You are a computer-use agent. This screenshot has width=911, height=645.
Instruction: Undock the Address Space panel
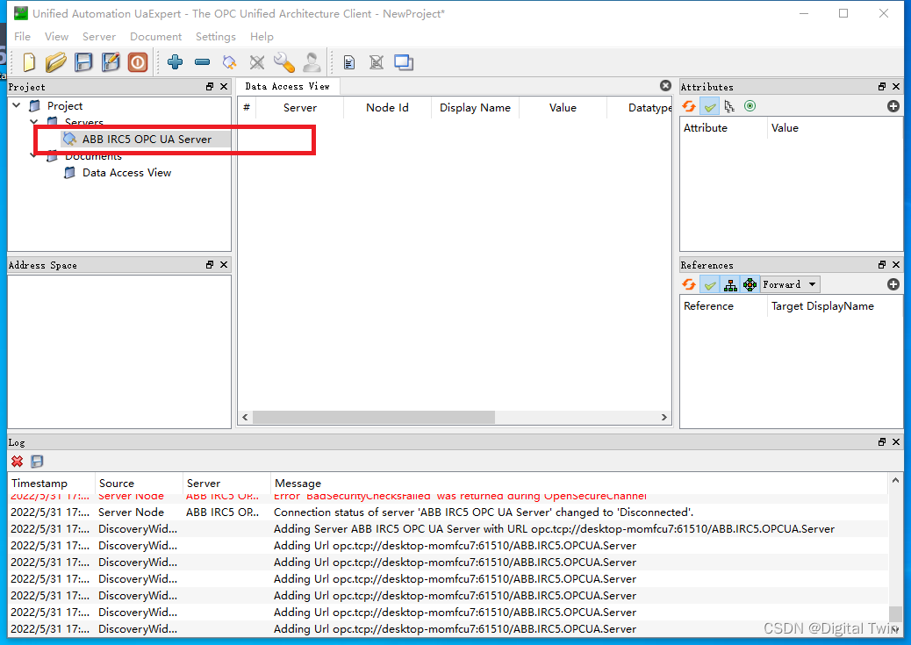click(x=210, y=264)
